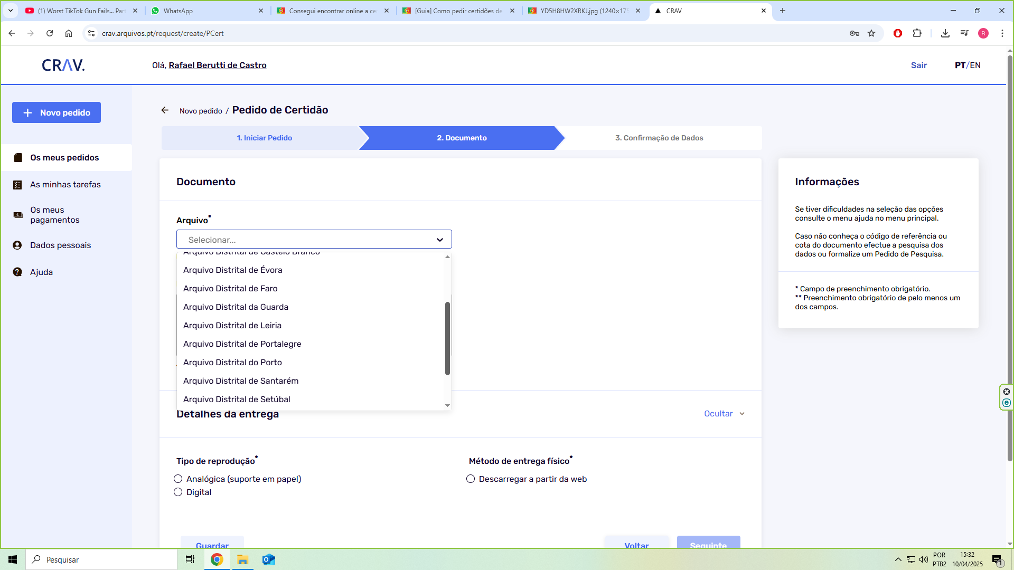Click the Sair logout link

tap(918, 65)
